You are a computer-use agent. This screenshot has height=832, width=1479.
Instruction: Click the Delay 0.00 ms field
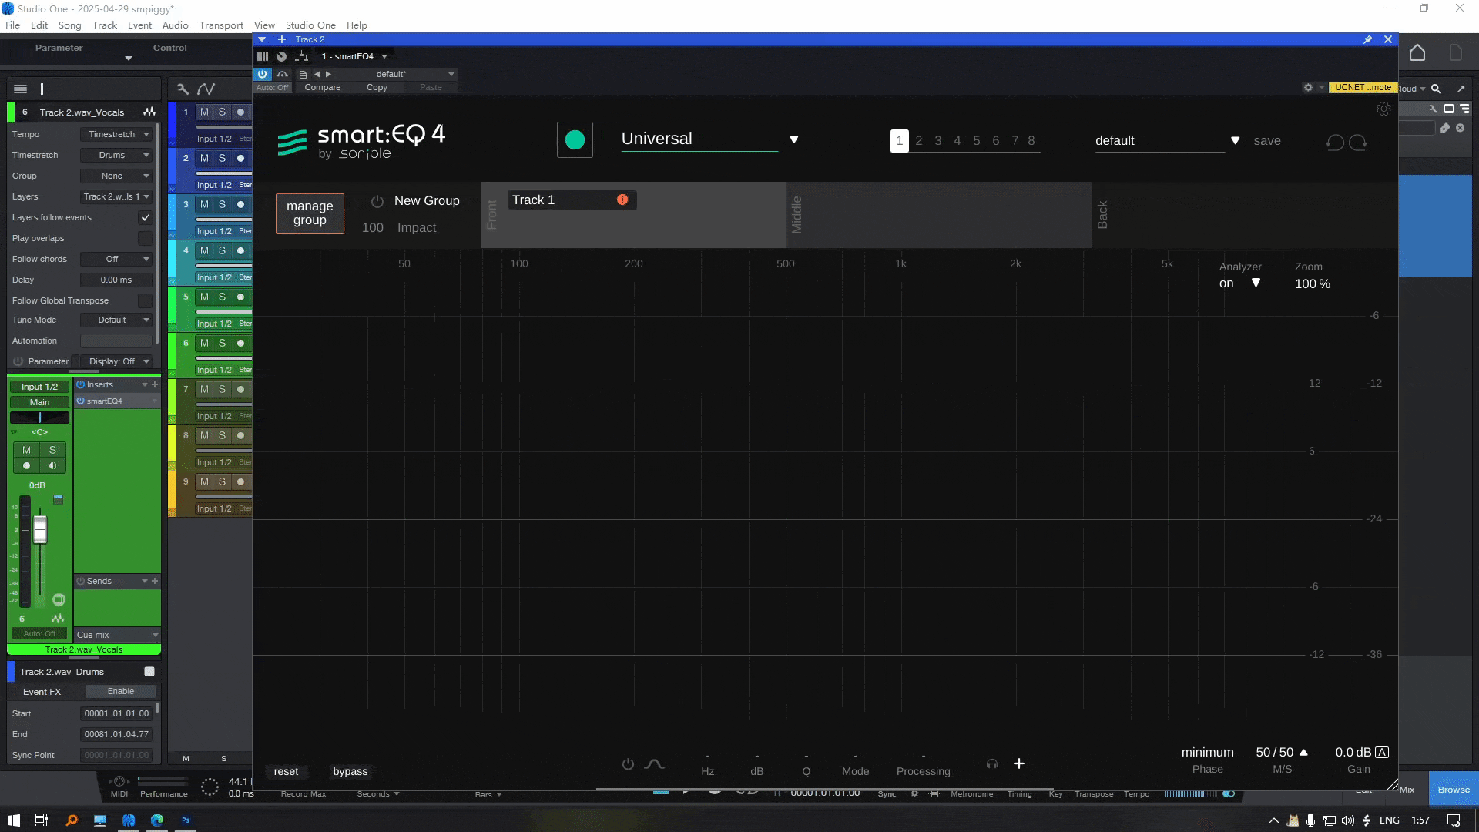tap(116, 280)
